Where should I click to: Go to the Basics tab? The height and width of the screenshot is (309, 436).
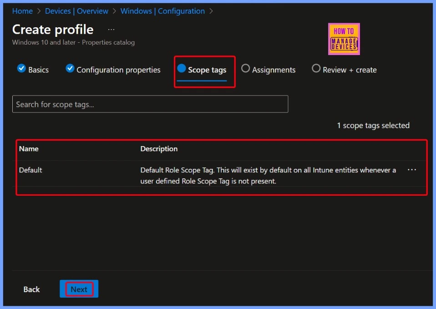click(33, 70)
